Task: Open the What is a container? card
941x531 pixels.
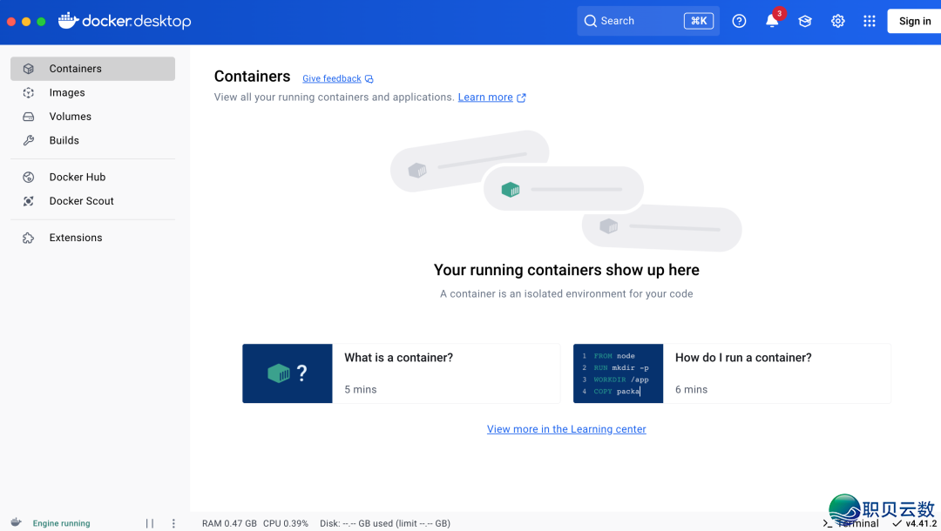Action: (401, 373)
